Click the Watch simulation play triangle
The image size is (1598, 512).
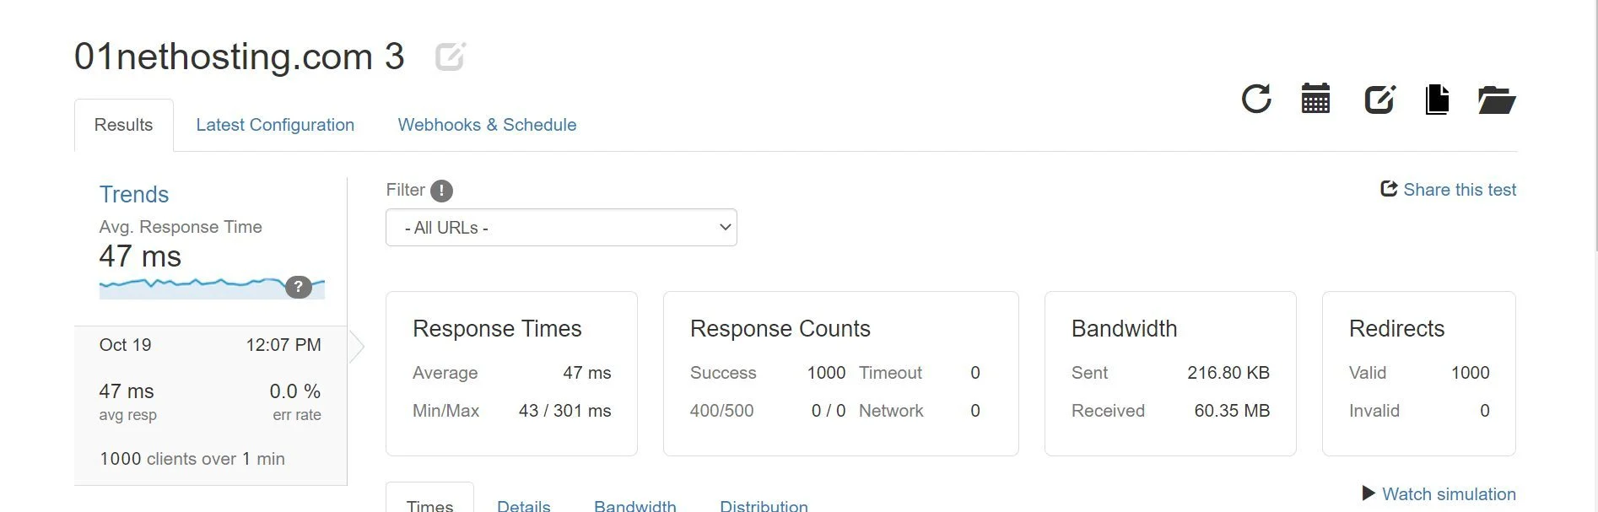tap(1369, 493)
